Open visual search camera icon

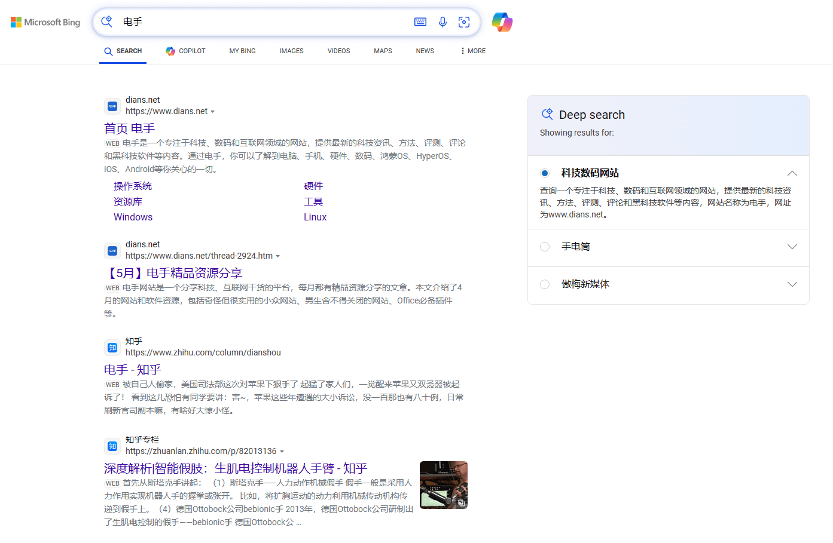point(464,22)
